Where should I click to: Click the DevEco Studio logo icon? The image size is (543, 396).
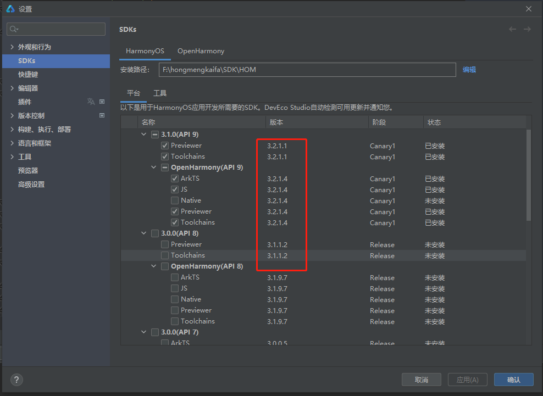point(10,9)
